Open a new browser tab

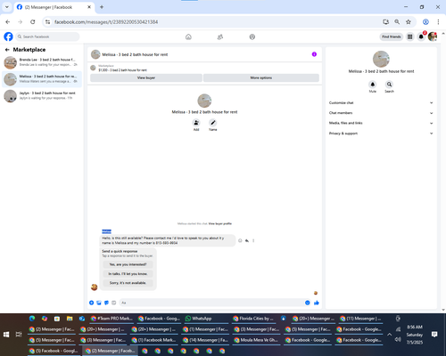point(102,7)
